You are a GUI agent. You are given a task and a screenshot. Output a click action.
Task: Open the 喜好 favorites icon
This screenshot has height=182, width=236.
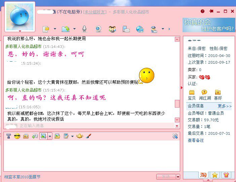218,95
